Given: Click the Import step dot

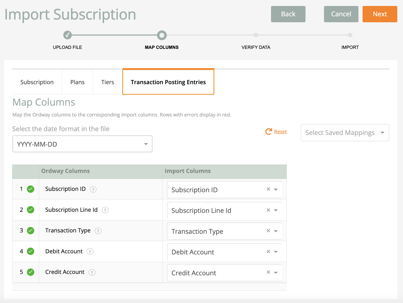Looking at the screenshot, I should click(350, 35).
